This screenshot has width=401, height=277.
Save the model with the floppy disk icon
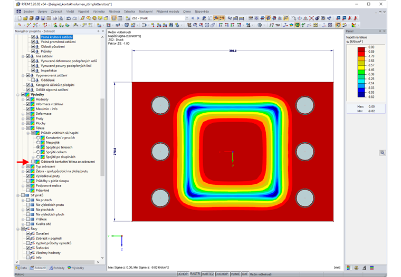click(x=43, y=18)
